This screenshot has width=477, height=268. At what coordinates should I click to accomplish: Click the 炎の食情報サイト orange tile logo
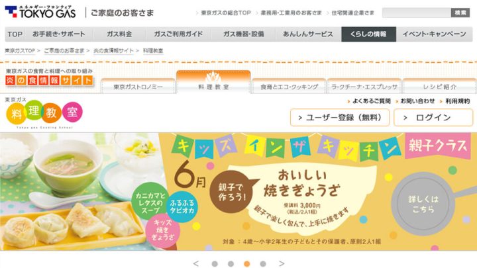[49, 80]
